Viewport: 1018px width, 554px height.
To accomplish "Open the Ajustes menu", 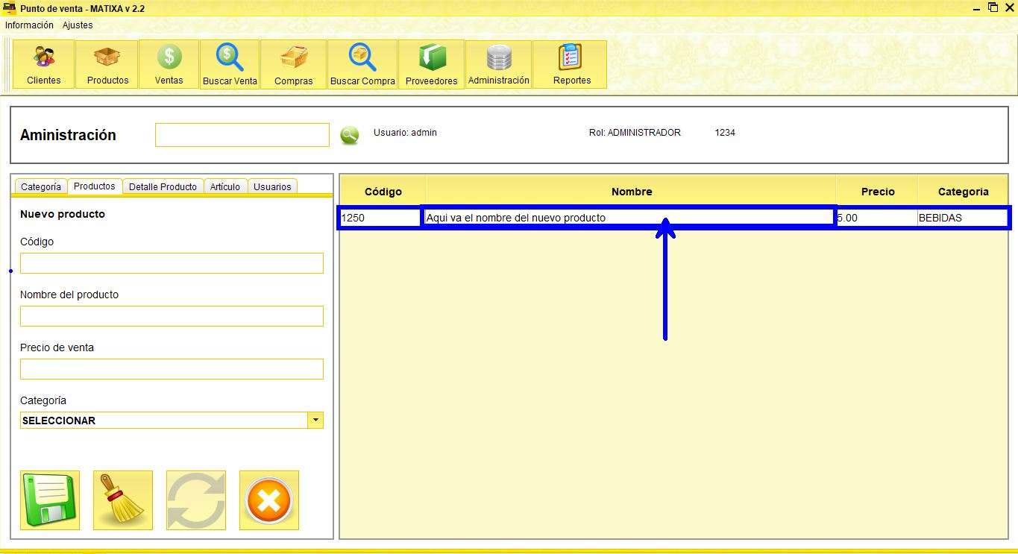I will tap(77, 25).
